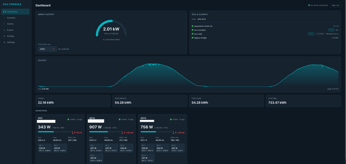Click red cap marker on 907 W inverter
This screenshot has width=346, height=164.
point(122,132)
